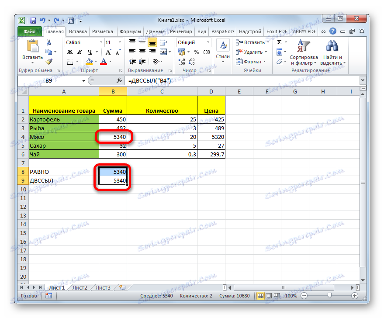Align text left
The width and height of the screenshot is (384, 318).
coord(132,52)
